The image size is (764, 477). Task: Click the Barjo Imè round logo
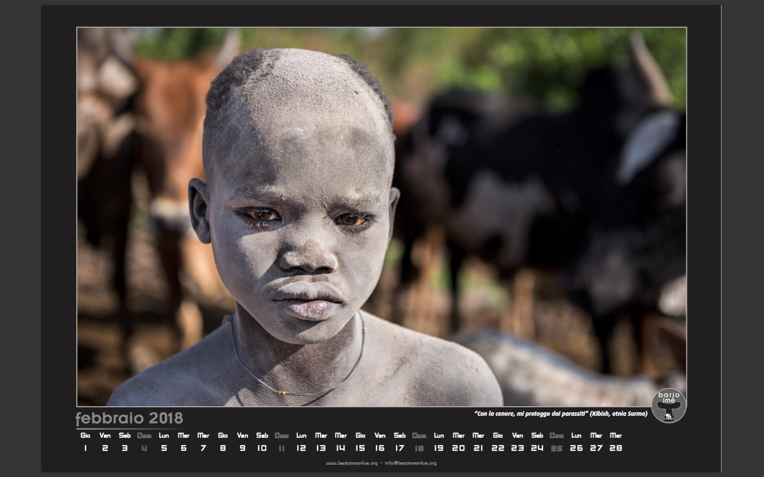pos(669,406)
